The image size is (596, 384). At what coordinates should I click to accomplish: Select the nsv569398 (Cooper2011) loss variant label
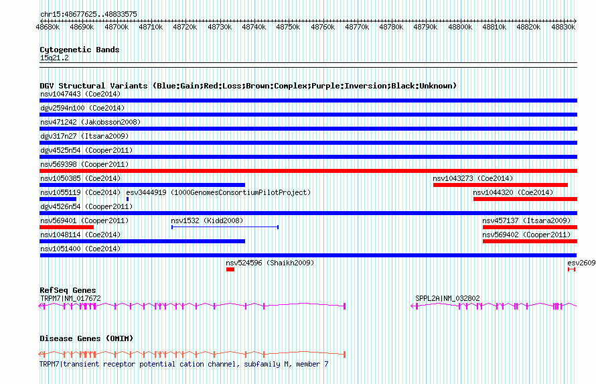pyautogui.click(x=84, y=164)
